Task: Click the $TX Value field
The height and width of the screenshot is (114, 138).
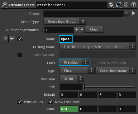Action: click(69, 109)
